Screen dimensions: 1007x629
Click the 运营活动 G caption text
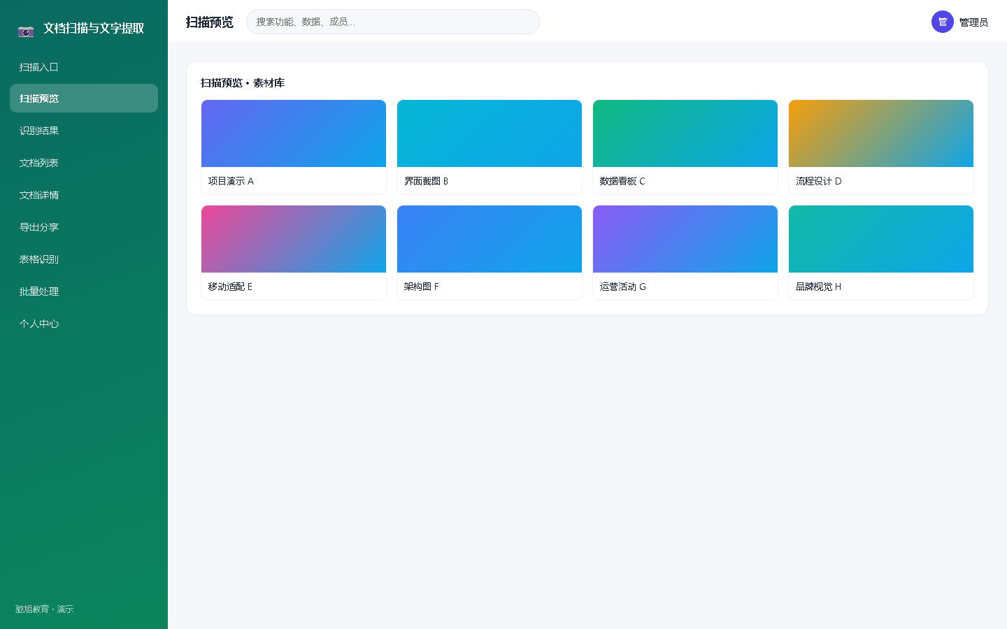[x=622, y=287]
